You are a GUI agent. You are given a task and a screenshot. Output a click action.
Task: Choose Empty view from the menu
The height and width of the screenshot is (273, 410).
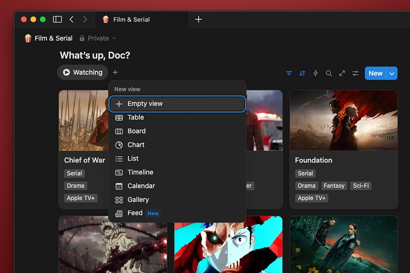click(x=177, y=104)
